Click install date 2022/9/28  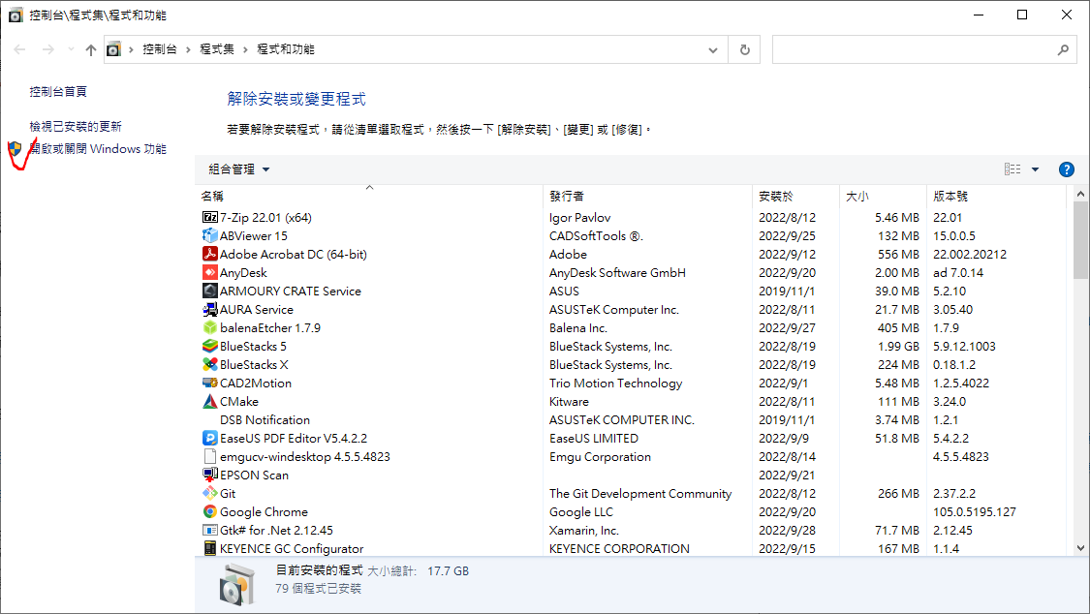click(788, 530)
